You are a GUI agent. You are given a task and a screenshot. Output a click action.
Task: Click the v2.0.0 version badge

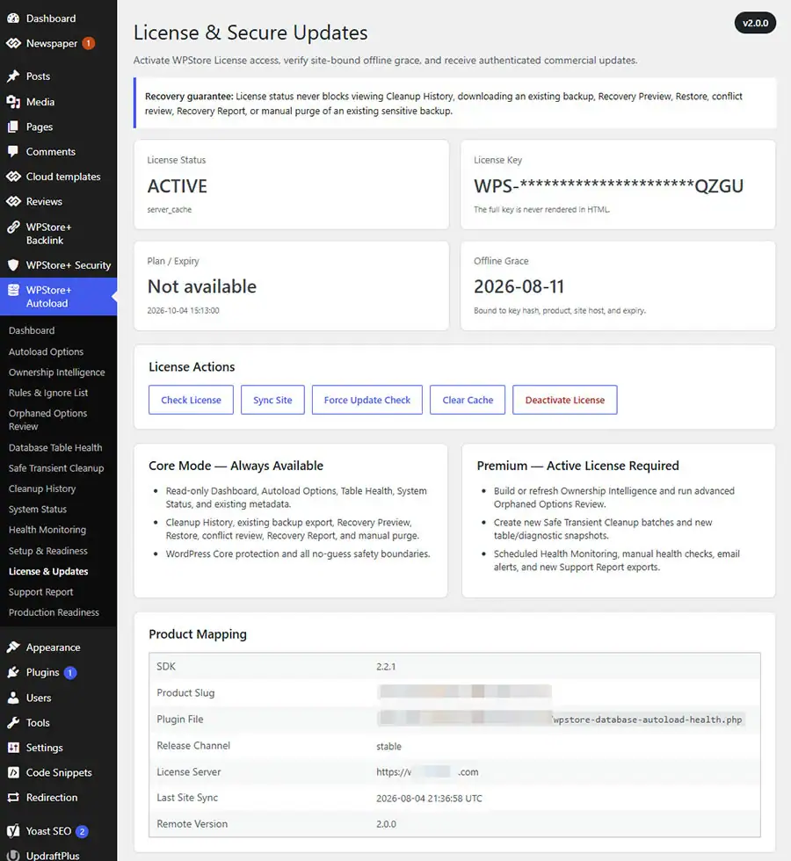(755, 23)
